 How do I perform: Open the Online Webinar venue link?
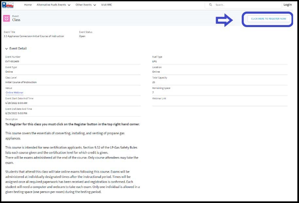(x=14, y=93)
